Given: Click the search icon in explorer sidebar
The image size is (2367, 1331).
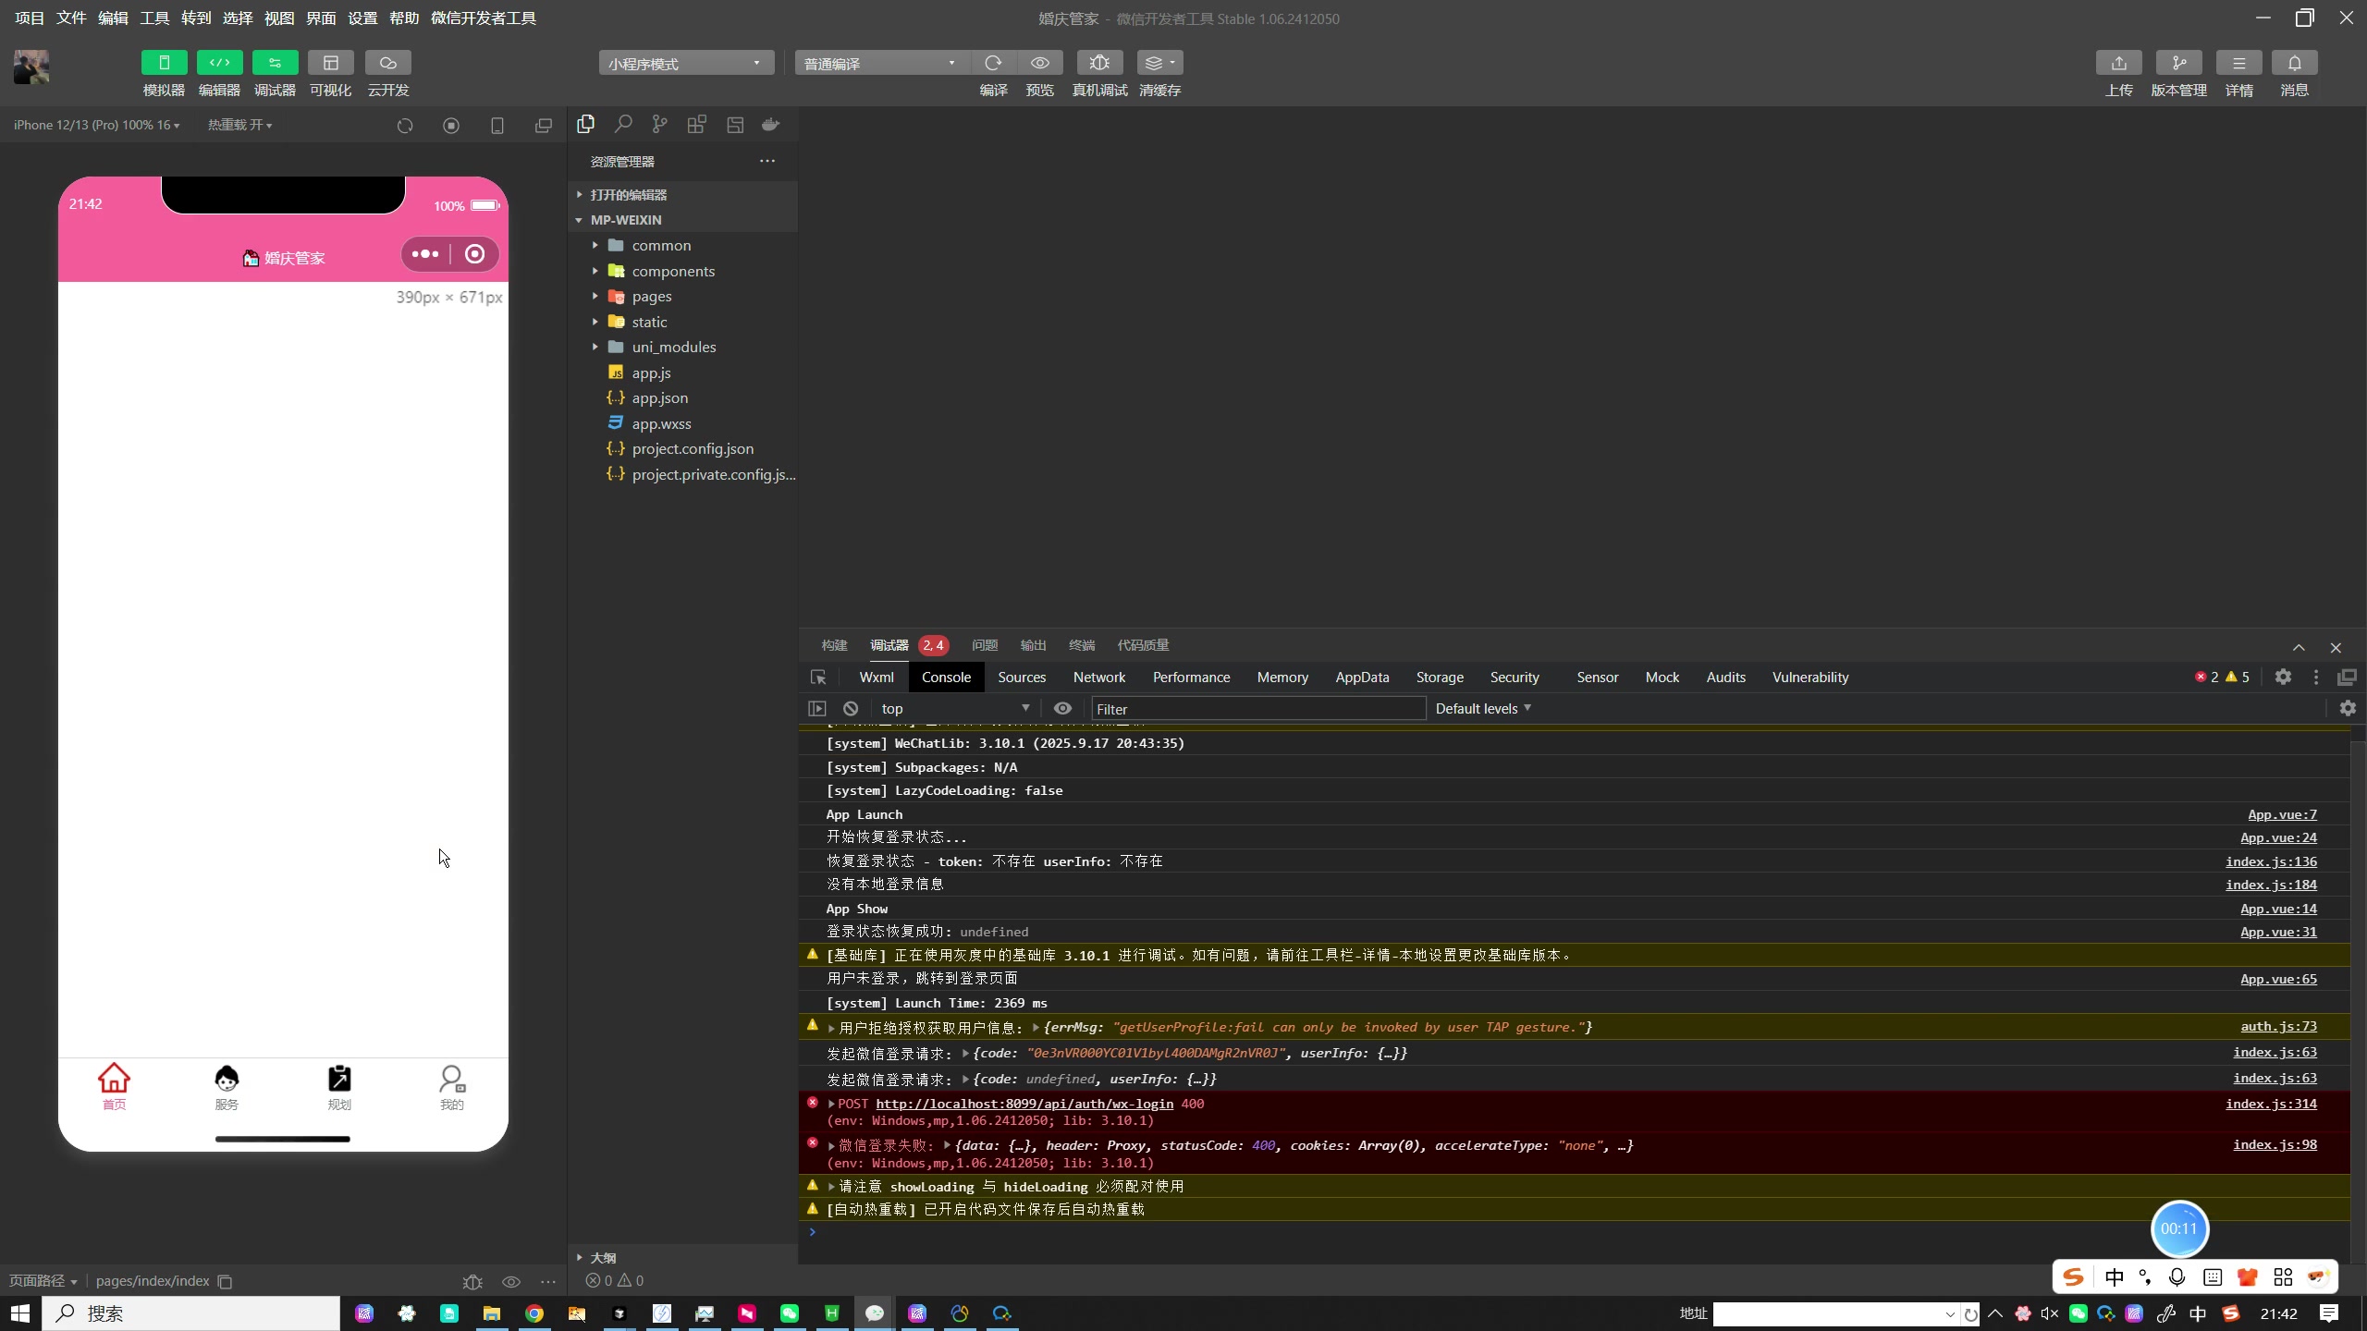Looking at the screenshot, I should tap(623, 124).
